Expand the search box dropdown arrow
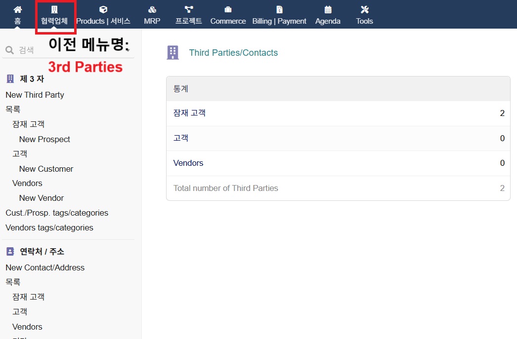The image size is (517, 339). coord(128,50)
